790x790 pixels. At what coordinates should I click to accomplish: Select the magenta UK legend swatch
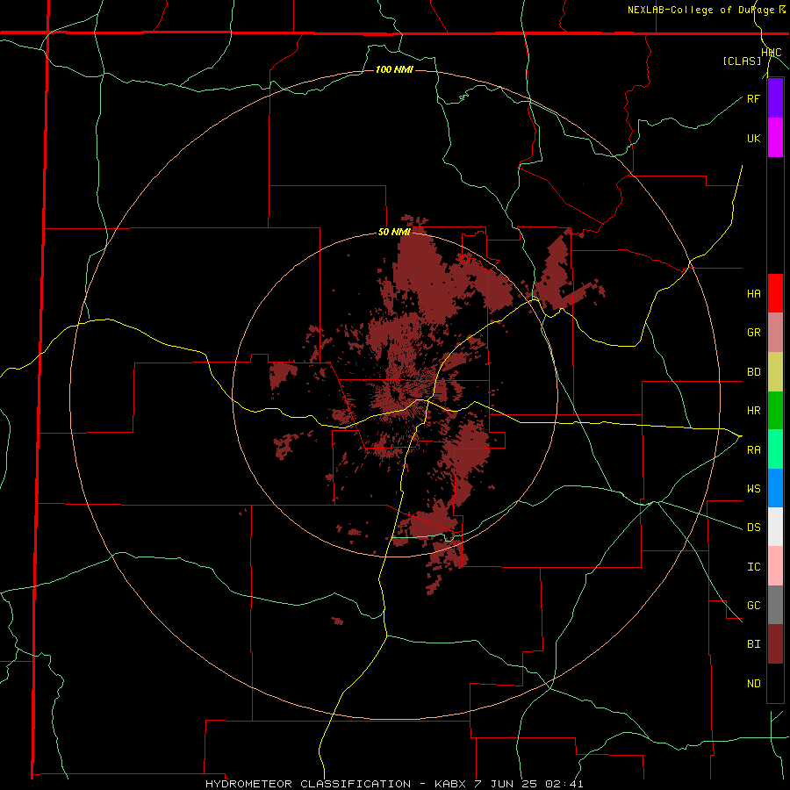(x=775, y=138)
